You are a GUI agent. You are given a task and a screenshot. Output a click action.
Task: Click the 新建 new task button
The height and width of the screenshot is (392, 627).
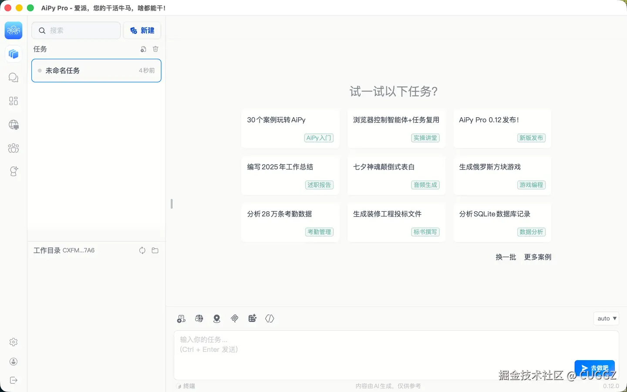coord(142,30)
